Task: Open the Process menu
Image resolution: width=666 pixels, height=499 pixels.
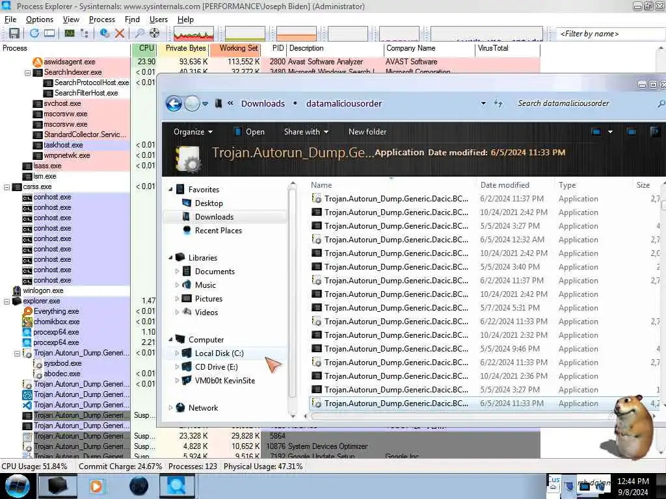Action: coord(102,19)
